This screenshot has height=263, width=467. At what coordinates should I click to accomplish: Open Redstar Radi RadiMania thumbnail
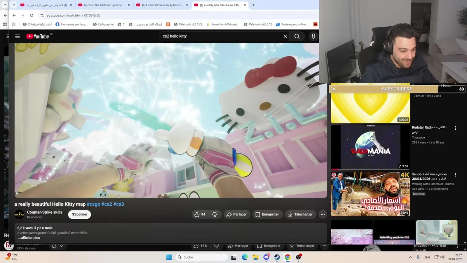click(370, 147)
